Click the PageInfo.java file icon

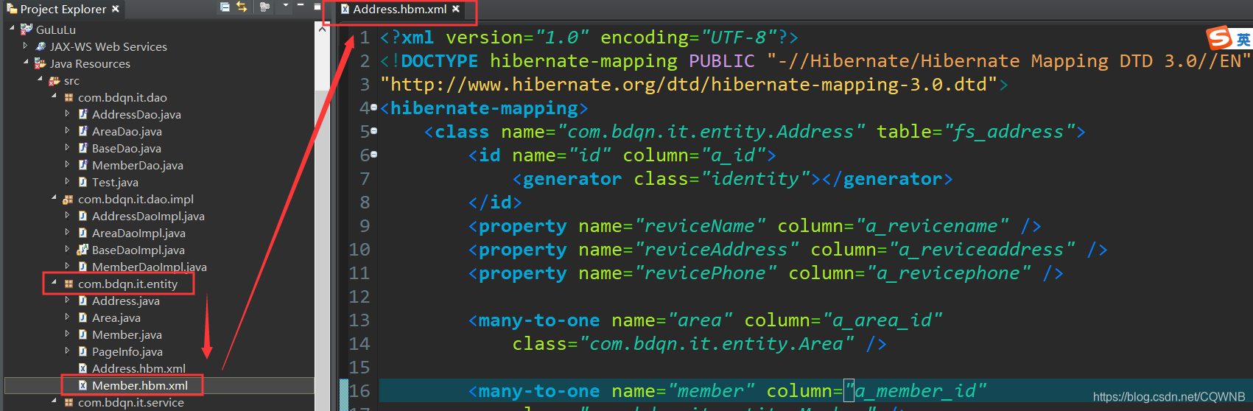pyautogui.click(x=83, y=351)
